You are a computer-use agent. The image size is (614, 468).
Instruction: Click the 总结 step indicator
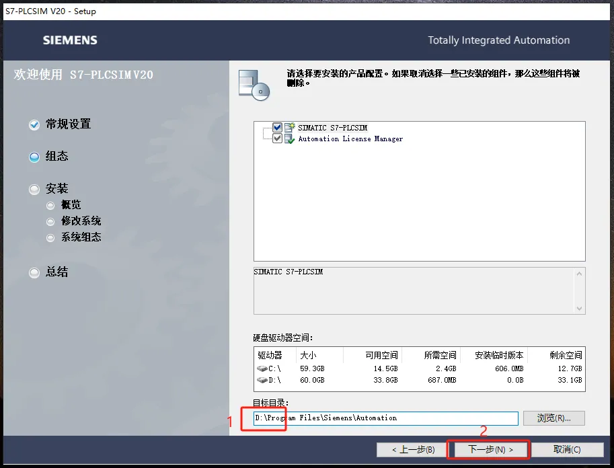34,272
